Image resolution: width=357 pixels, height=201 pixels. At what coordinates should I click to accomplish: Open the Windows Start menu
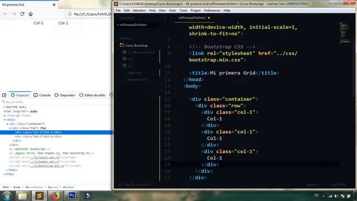pos(7,196)
